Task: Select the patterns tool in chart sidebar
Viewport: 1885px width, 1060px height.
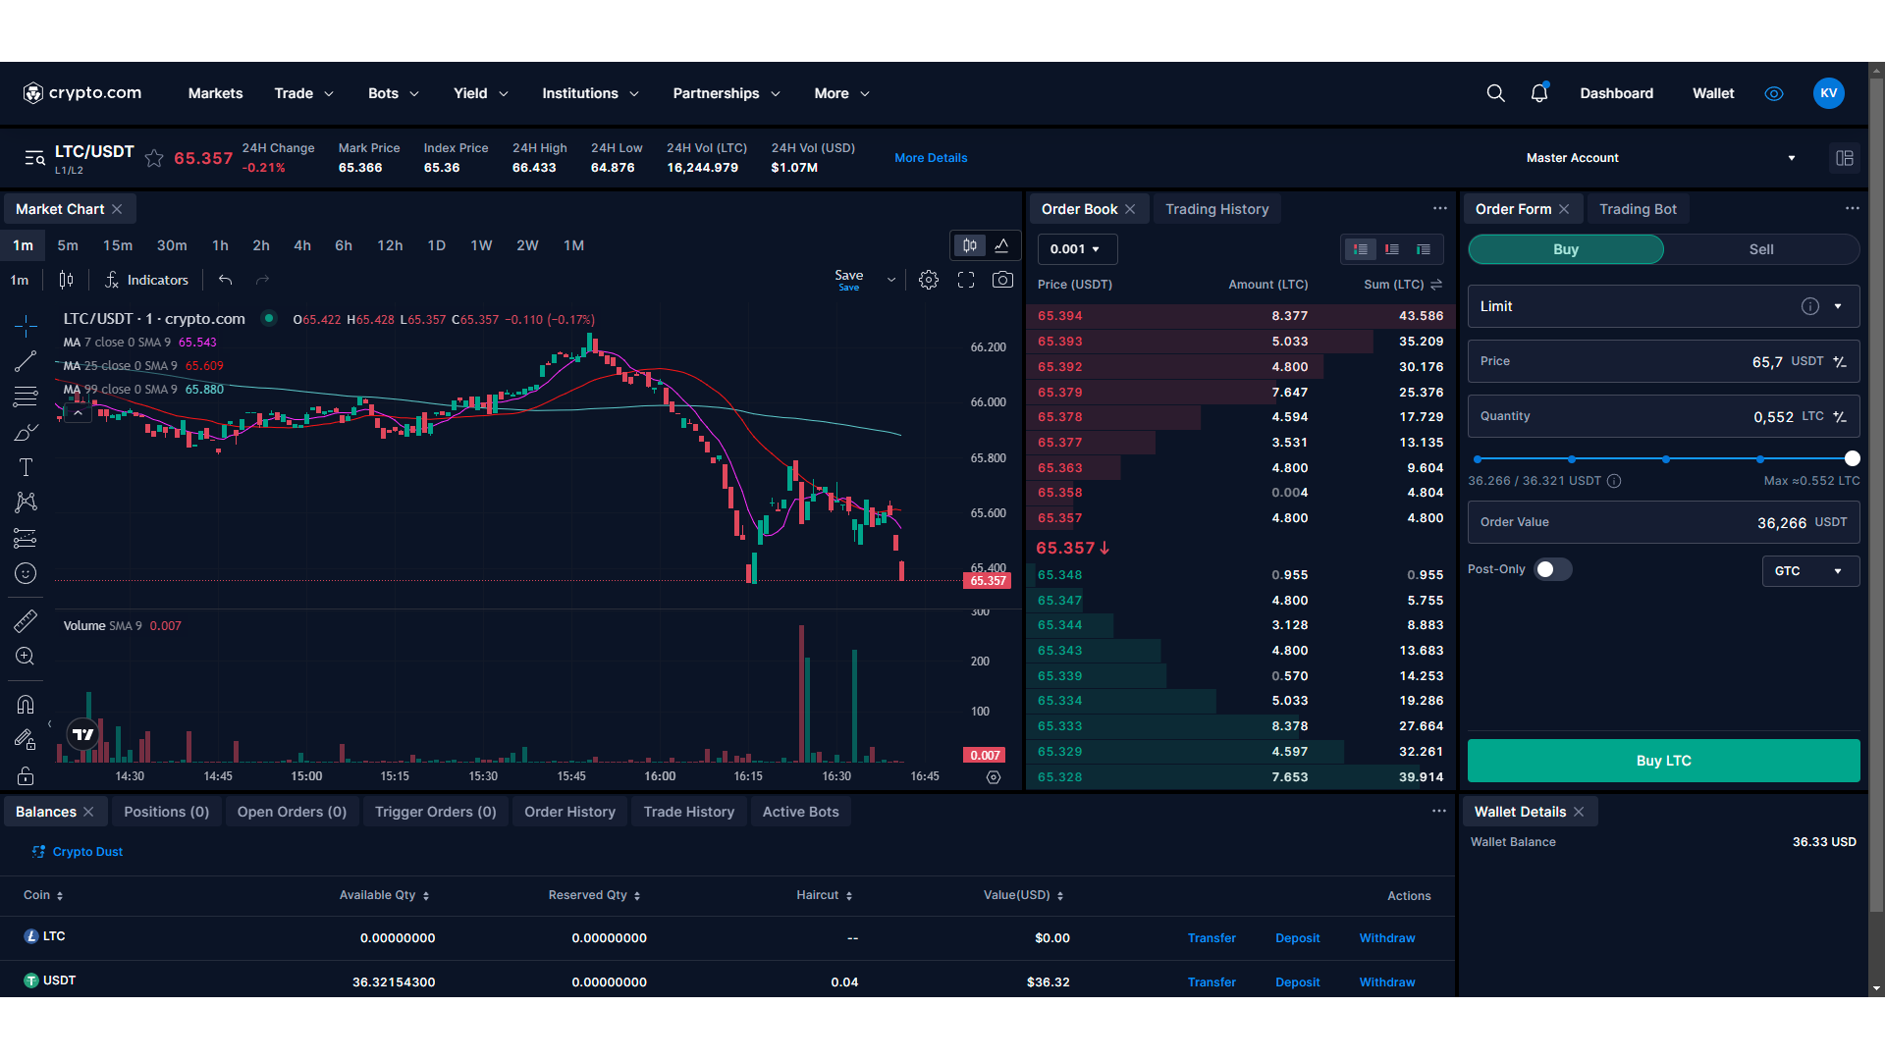Action: click(x=26, y=503)
